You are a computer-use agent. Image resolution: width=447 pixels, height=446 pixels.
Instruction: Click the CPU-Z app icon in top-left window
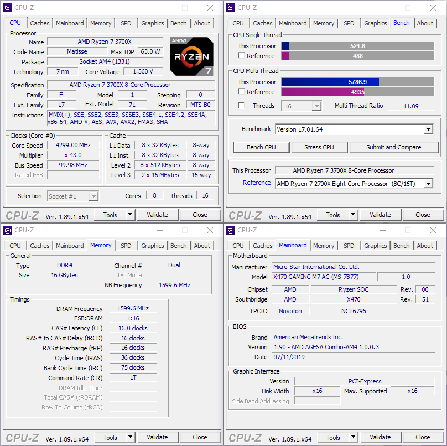(x=7, y=8)
